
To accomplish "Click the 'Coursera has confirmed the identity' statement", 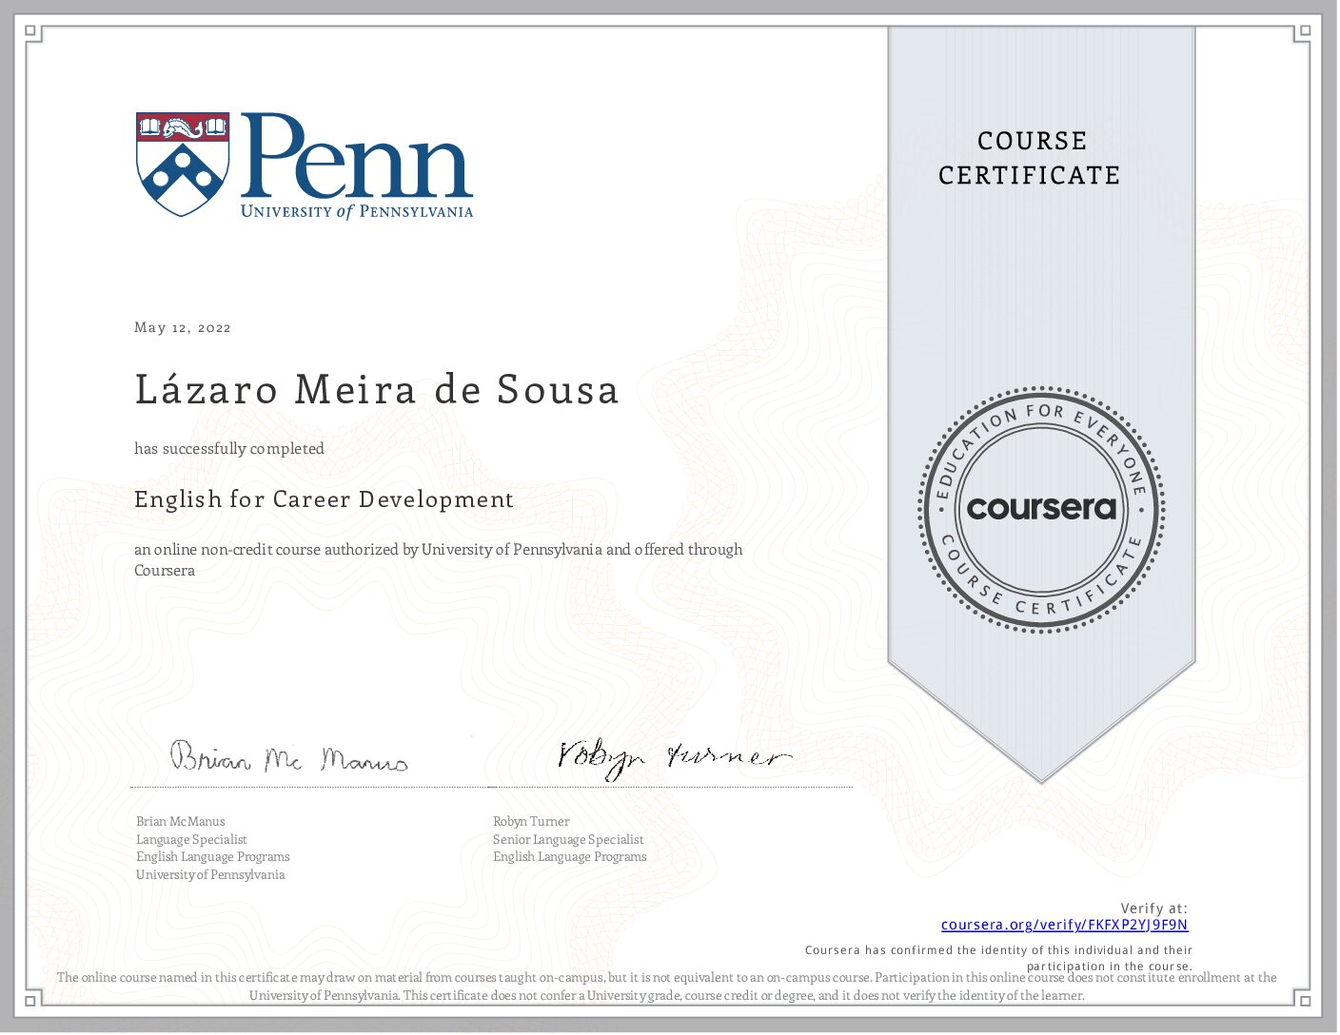I will (x=999, y=957).
